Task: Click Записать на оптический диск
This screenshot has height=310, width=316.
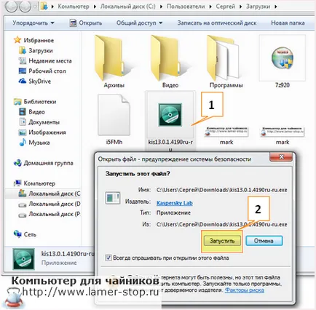Action: click(x=217, y=23)
